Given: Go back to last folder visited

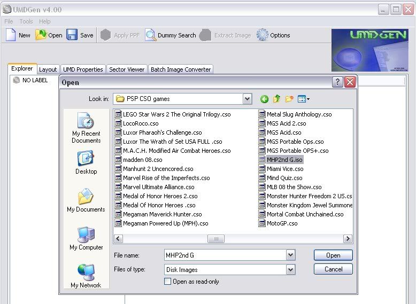Looking at the screenshot, I should pos(264,99).
